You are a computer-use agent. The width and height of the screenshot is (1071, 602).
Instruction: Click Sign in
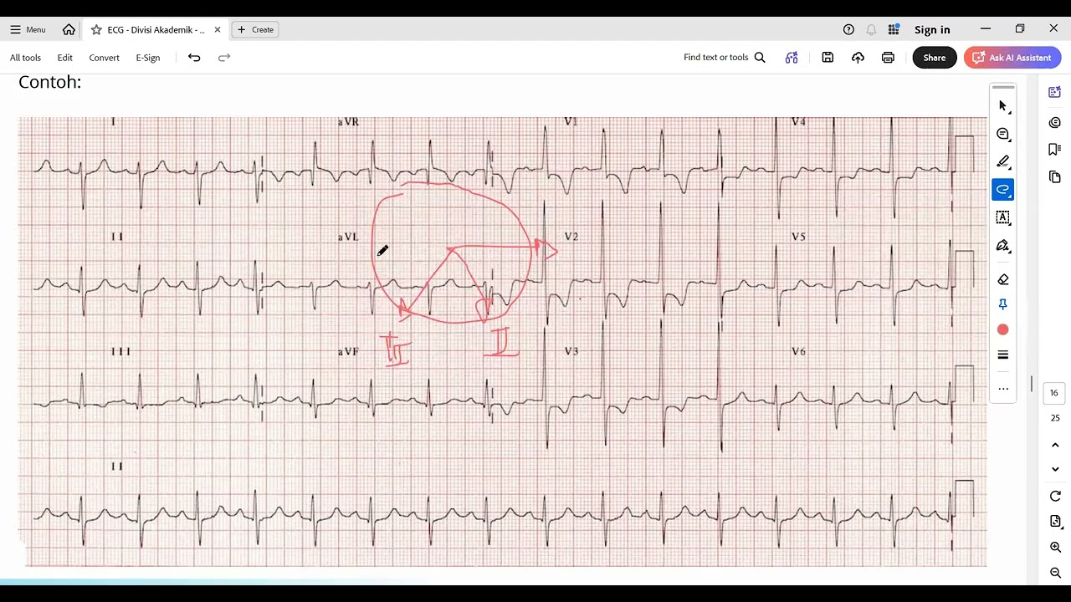(932, 29)
